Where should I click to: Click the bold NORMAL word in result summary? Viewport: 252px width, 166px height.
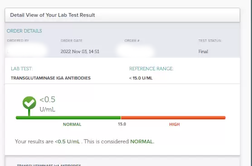click(142, 142)
